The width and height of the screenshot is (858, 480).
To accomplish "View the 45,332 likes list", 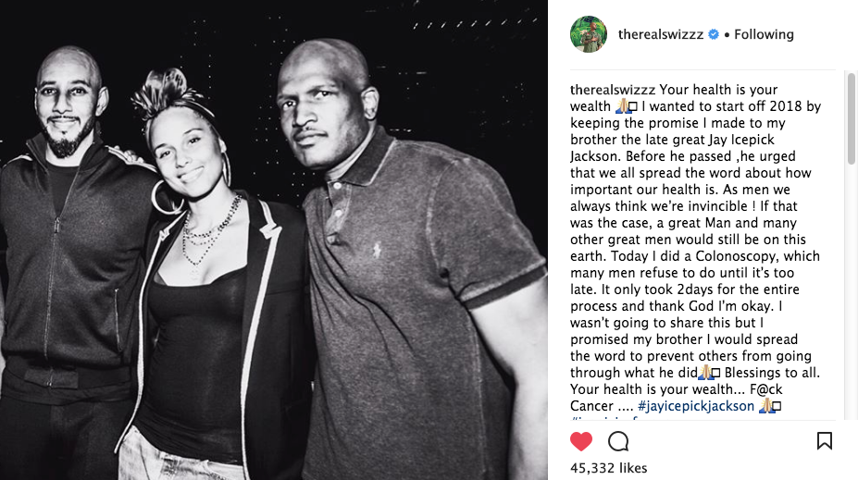I will (x=608, y=468).
